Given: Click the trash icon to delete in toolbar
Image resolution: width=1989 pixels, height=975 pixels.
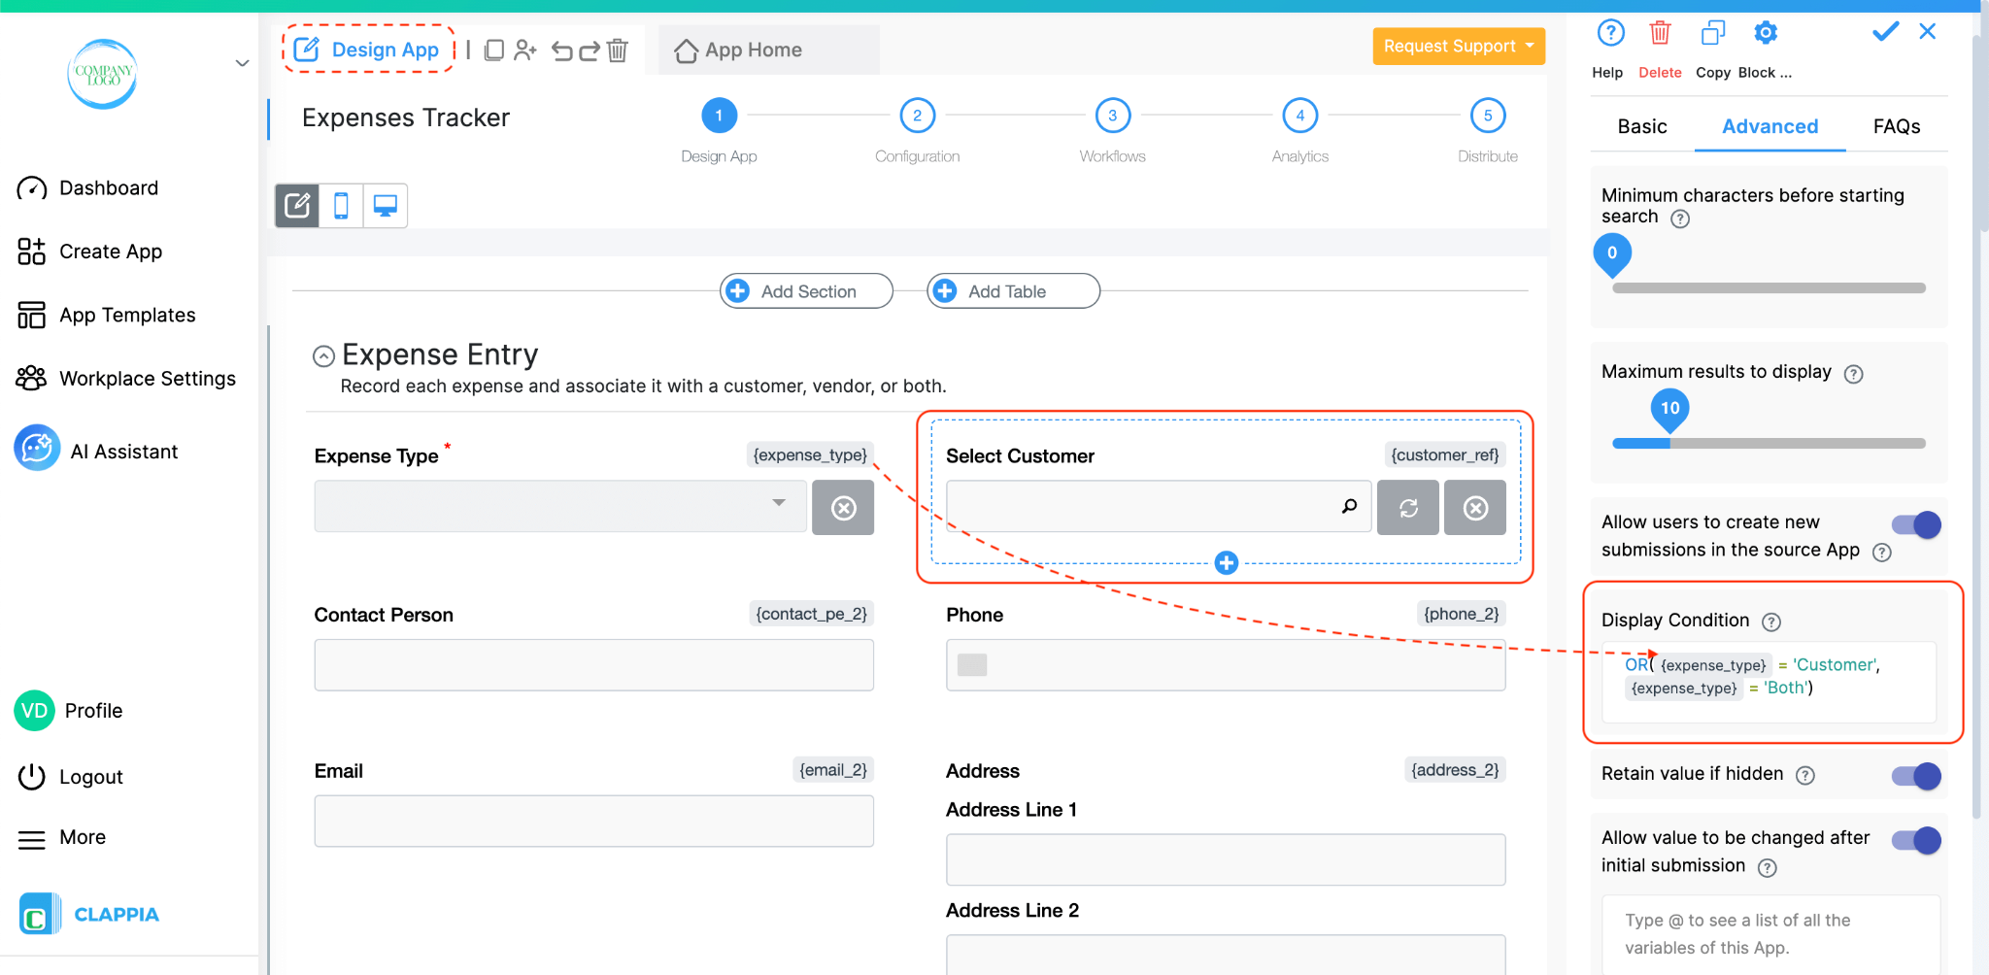Looking at the screenshot, I should tap(618, 50).
